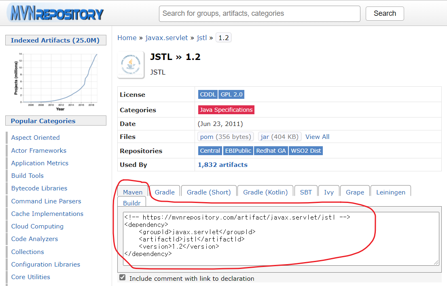Switch to the Ivy tab

point(329,192)
